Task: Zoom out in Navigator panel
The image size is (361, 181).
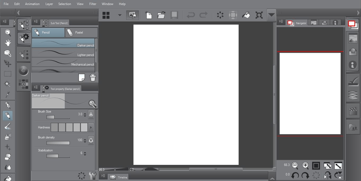Action: [x=295, y=166]
